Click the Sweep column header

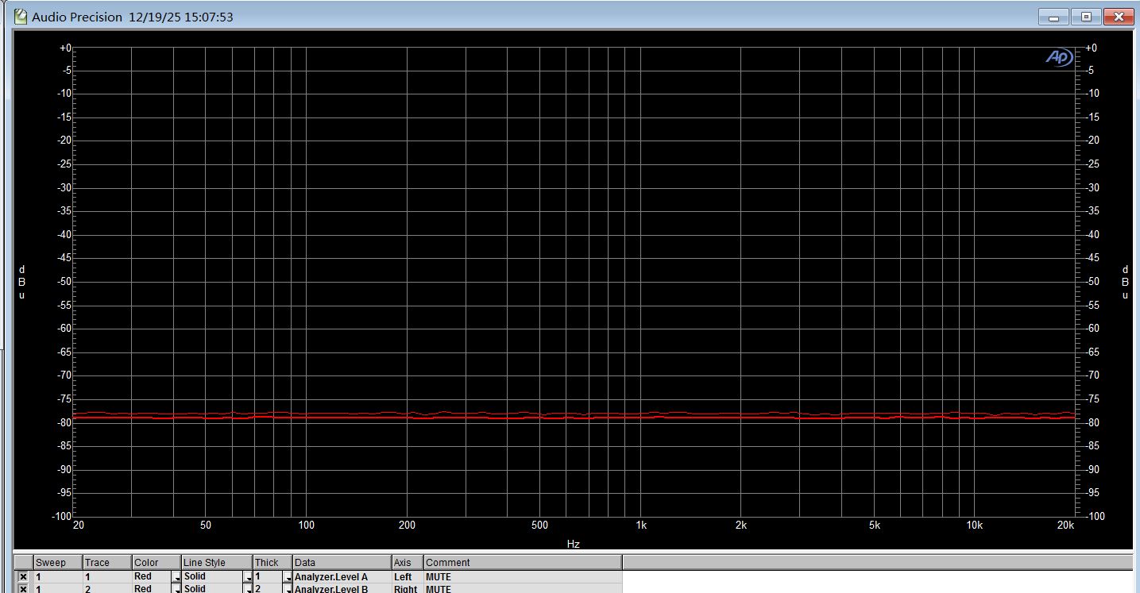pos(58,562)
